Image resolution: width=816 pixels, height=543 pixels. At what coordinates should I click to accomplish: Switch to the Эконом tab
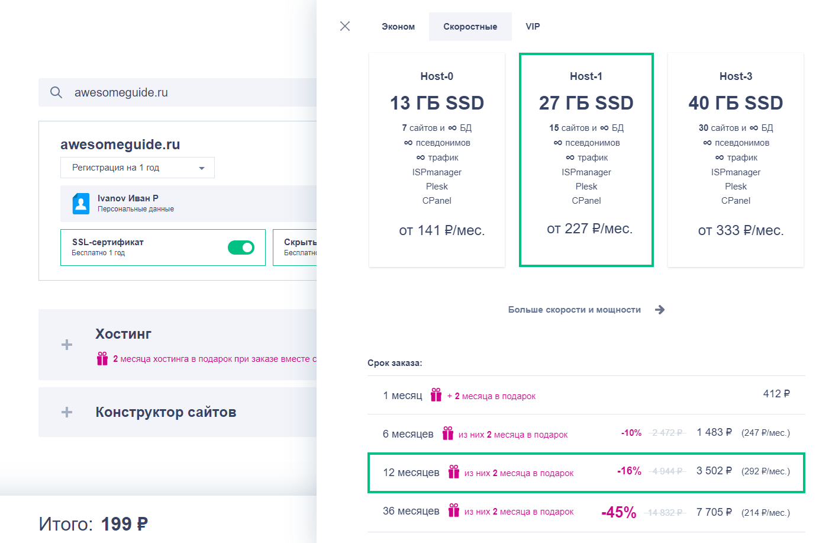(x=398, y=27)
